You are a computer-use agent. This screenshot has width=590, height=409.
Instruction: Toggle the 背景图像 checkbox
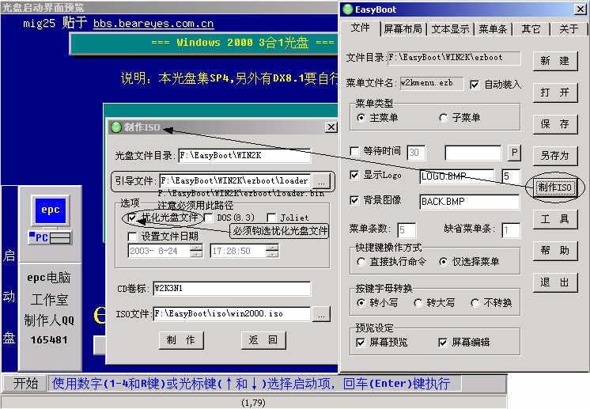[x=354, y=200]
